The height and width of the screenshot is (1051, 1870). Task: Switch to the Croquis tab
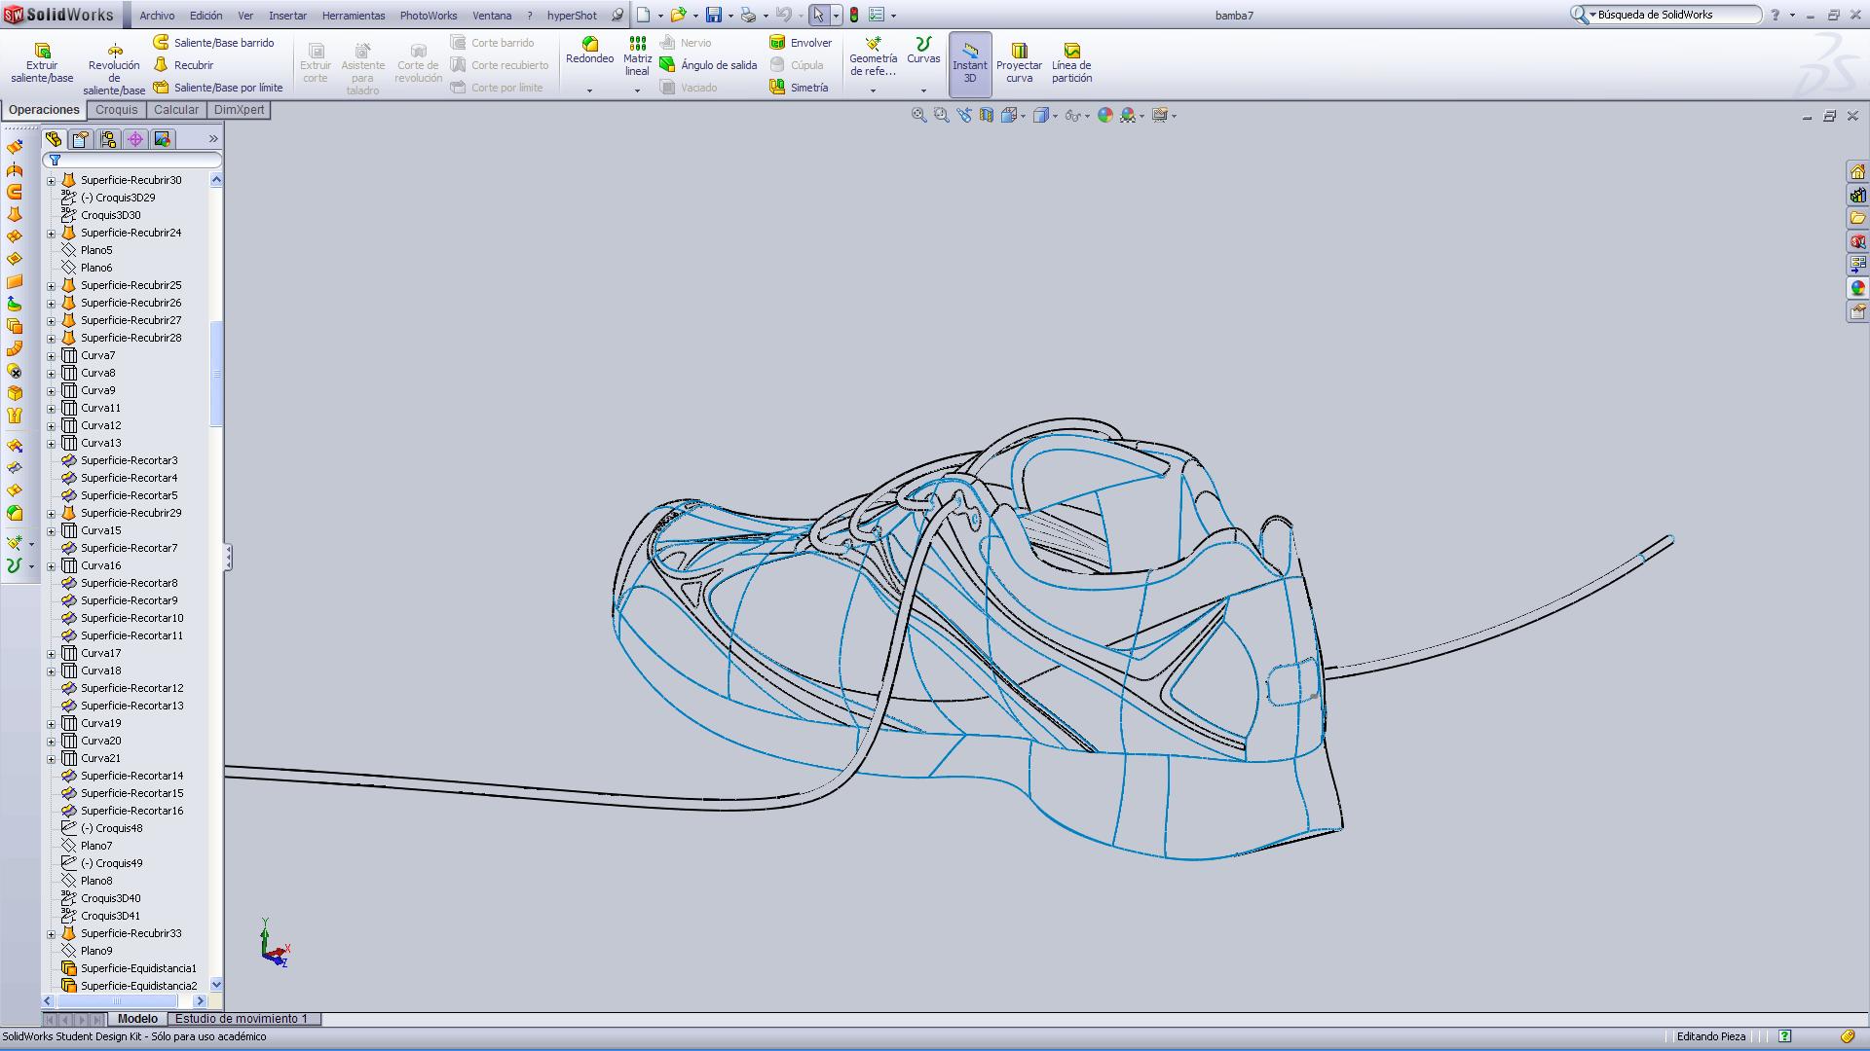pos(116,110)
